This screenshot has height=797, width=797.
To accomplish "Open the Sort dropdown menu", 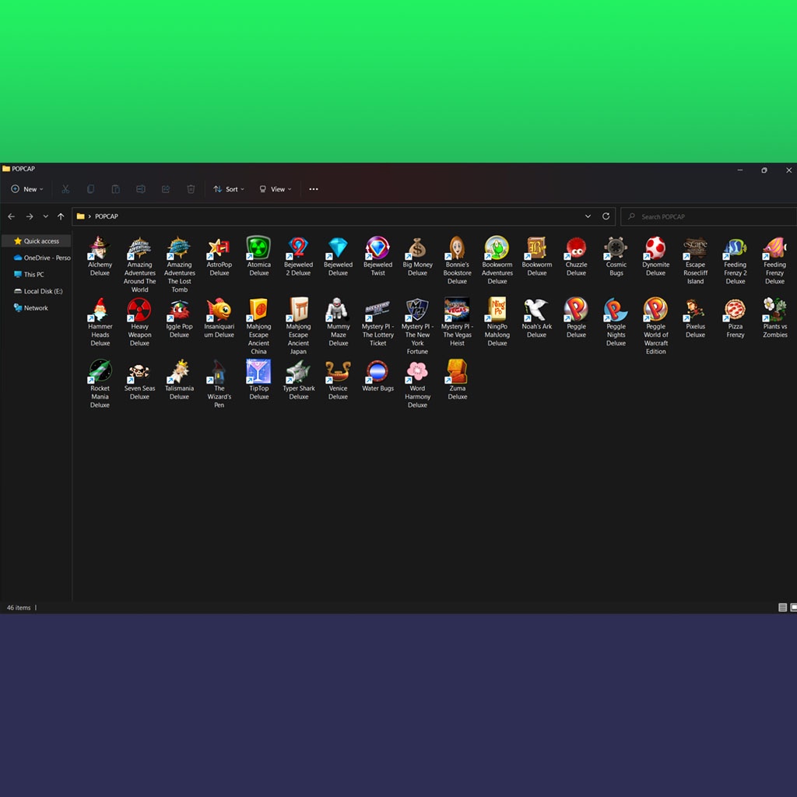I will click(229, 189).
